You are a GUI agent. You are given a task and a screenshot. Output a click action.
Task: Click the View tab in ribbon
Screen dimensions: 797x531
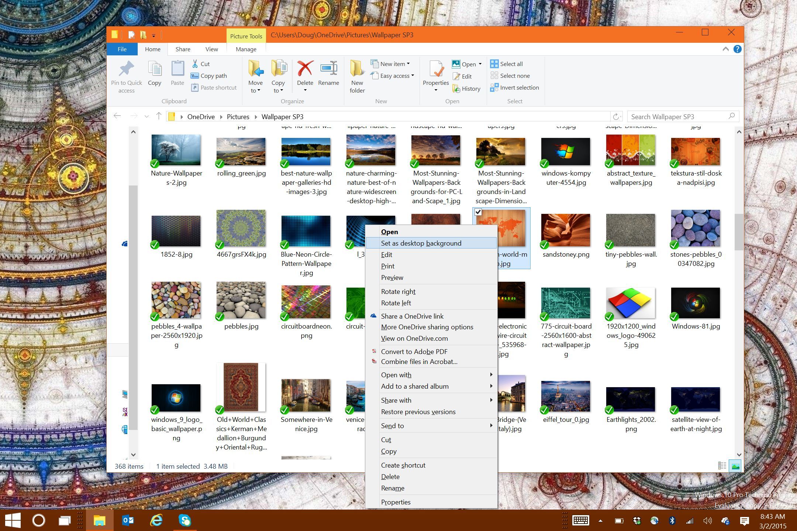[x=211, y=49]
